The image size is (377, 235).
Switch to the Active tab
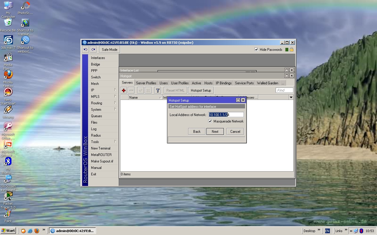[x=196, y=83]
